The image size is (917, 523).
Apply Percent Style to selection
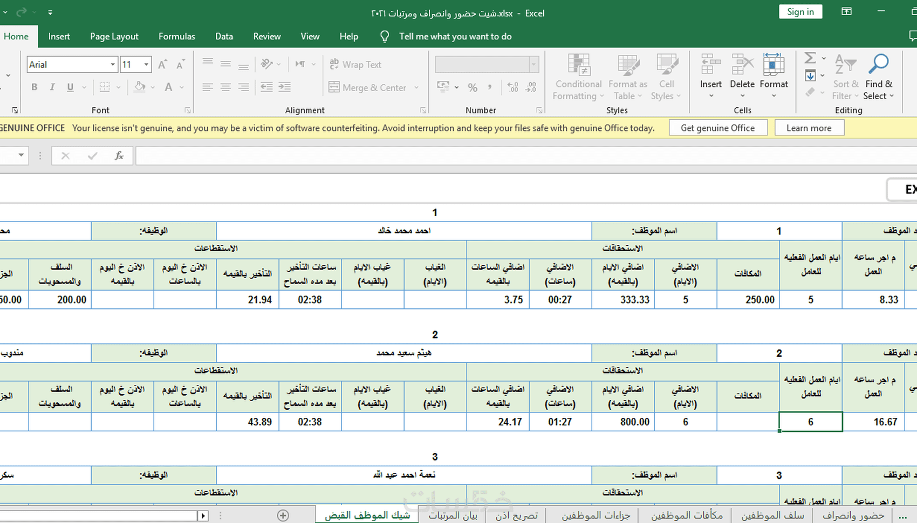tap(473, 87)
